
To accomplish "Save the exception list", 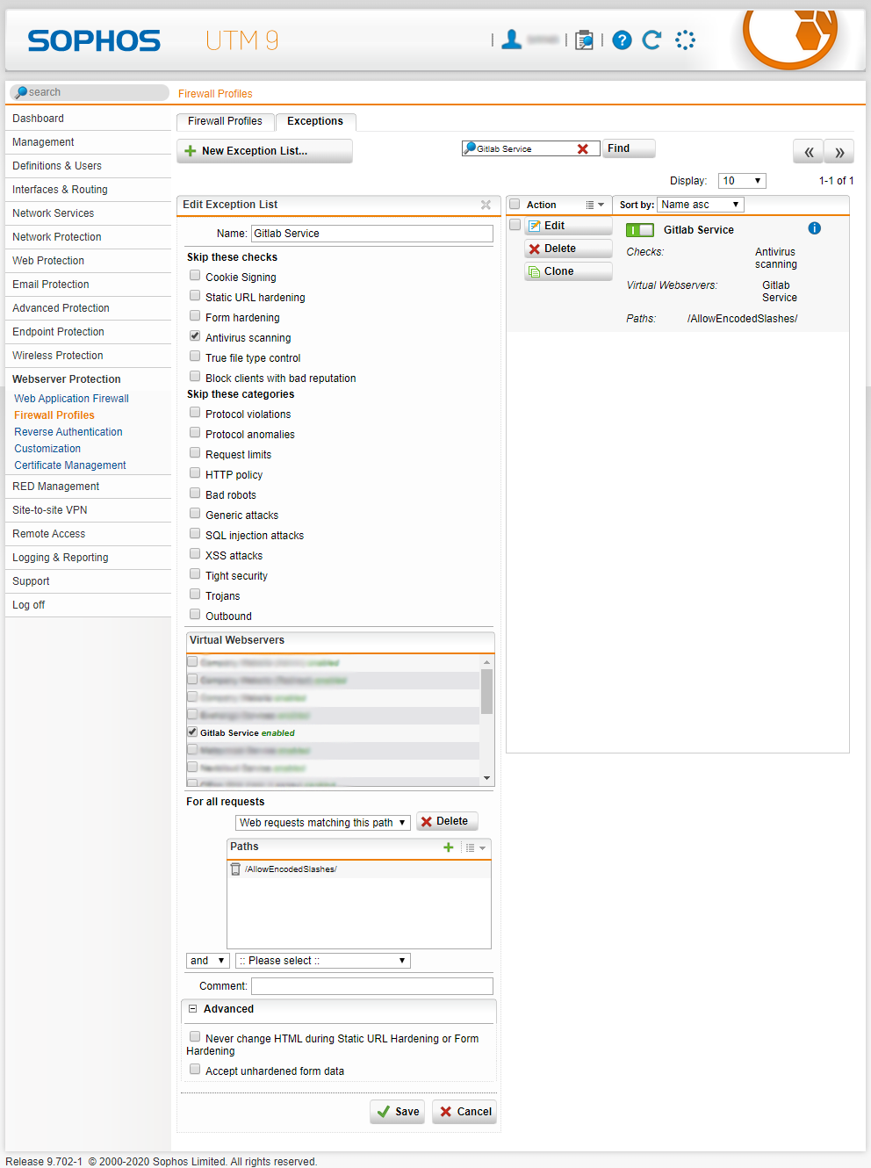I will (x=397, y=1112).
